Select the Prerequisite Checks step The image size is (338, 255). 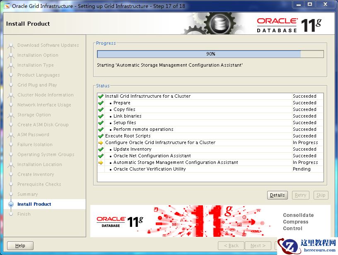coord(39,184)
